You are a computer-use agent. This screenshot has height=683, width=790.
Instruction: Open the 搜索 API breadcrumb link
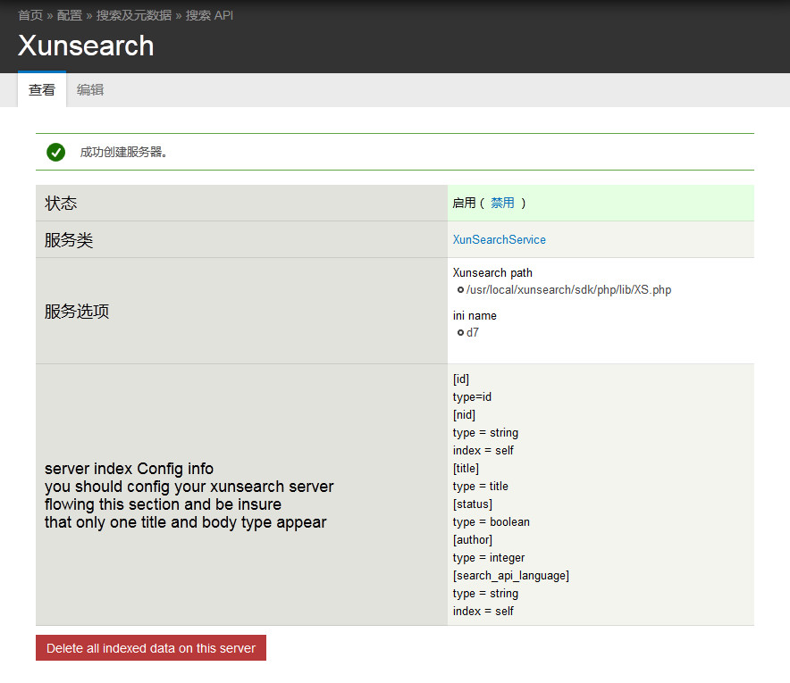point(209,15)
